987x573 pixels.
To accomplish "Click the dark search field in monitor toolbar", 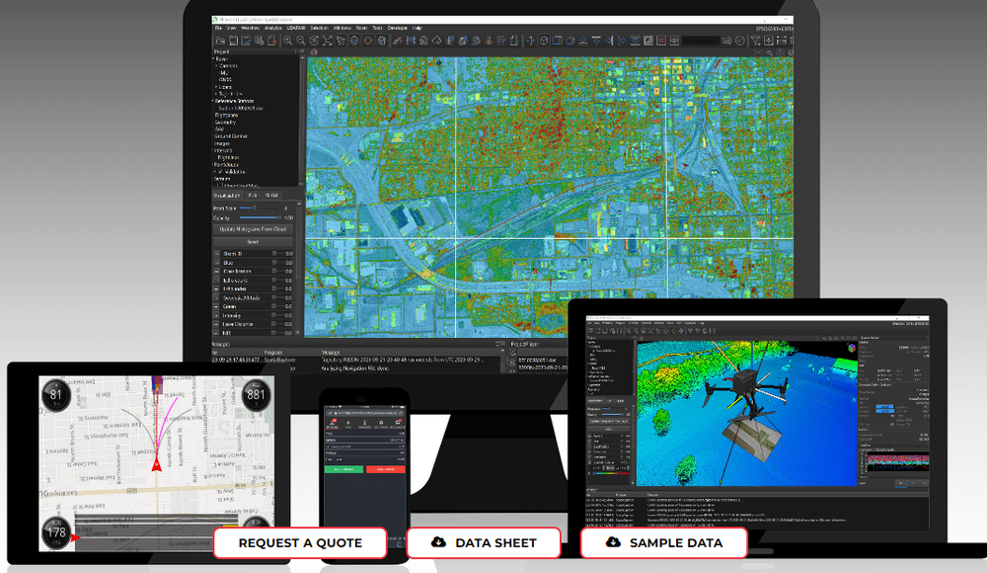I will pos(700,41).
